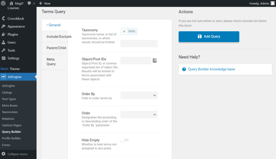The image size is (276, 159).
Task: Click the Crocoblock menu icon
Action: 3,19
